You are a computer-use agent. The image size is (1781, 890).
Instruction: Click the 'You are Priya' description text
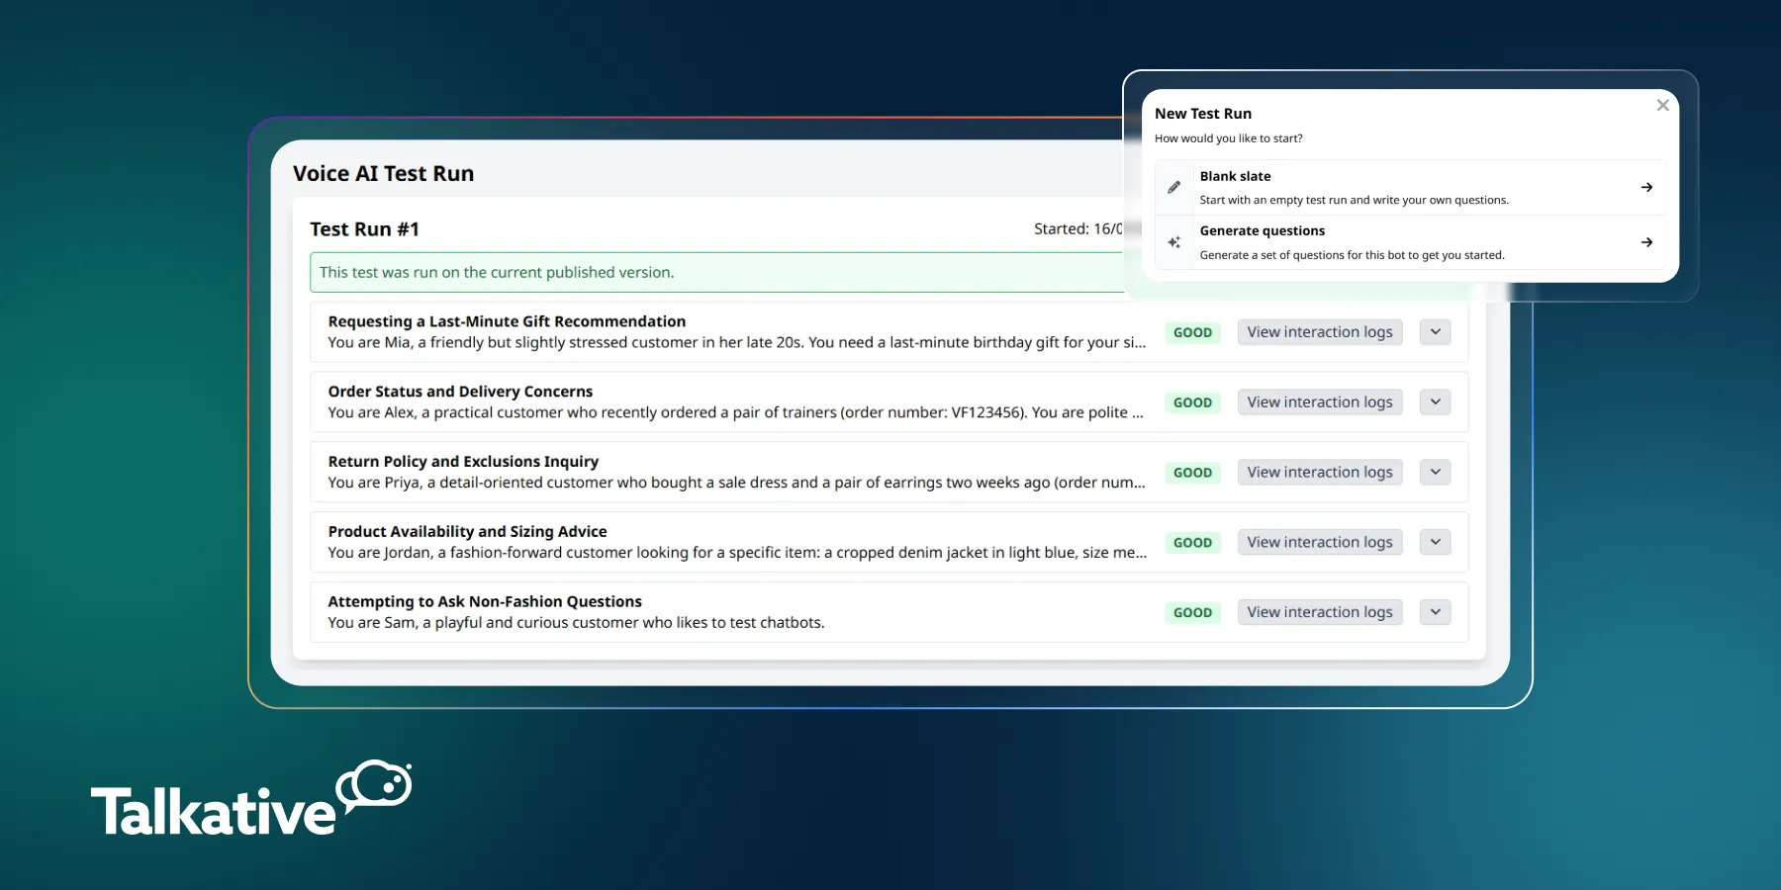[736, 483]
